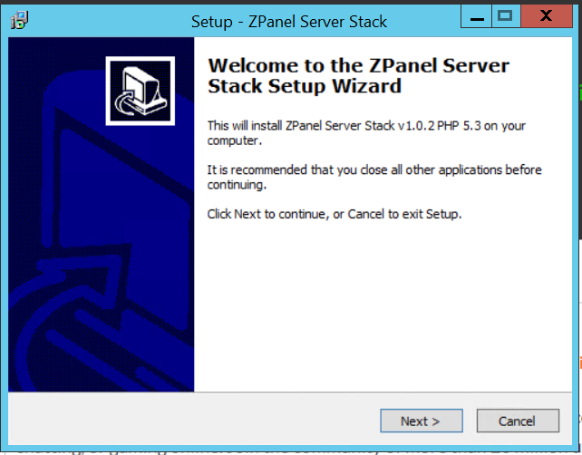
Task: Select the 'This will install ZPanel' paragraph
Action: pos(366,133)
